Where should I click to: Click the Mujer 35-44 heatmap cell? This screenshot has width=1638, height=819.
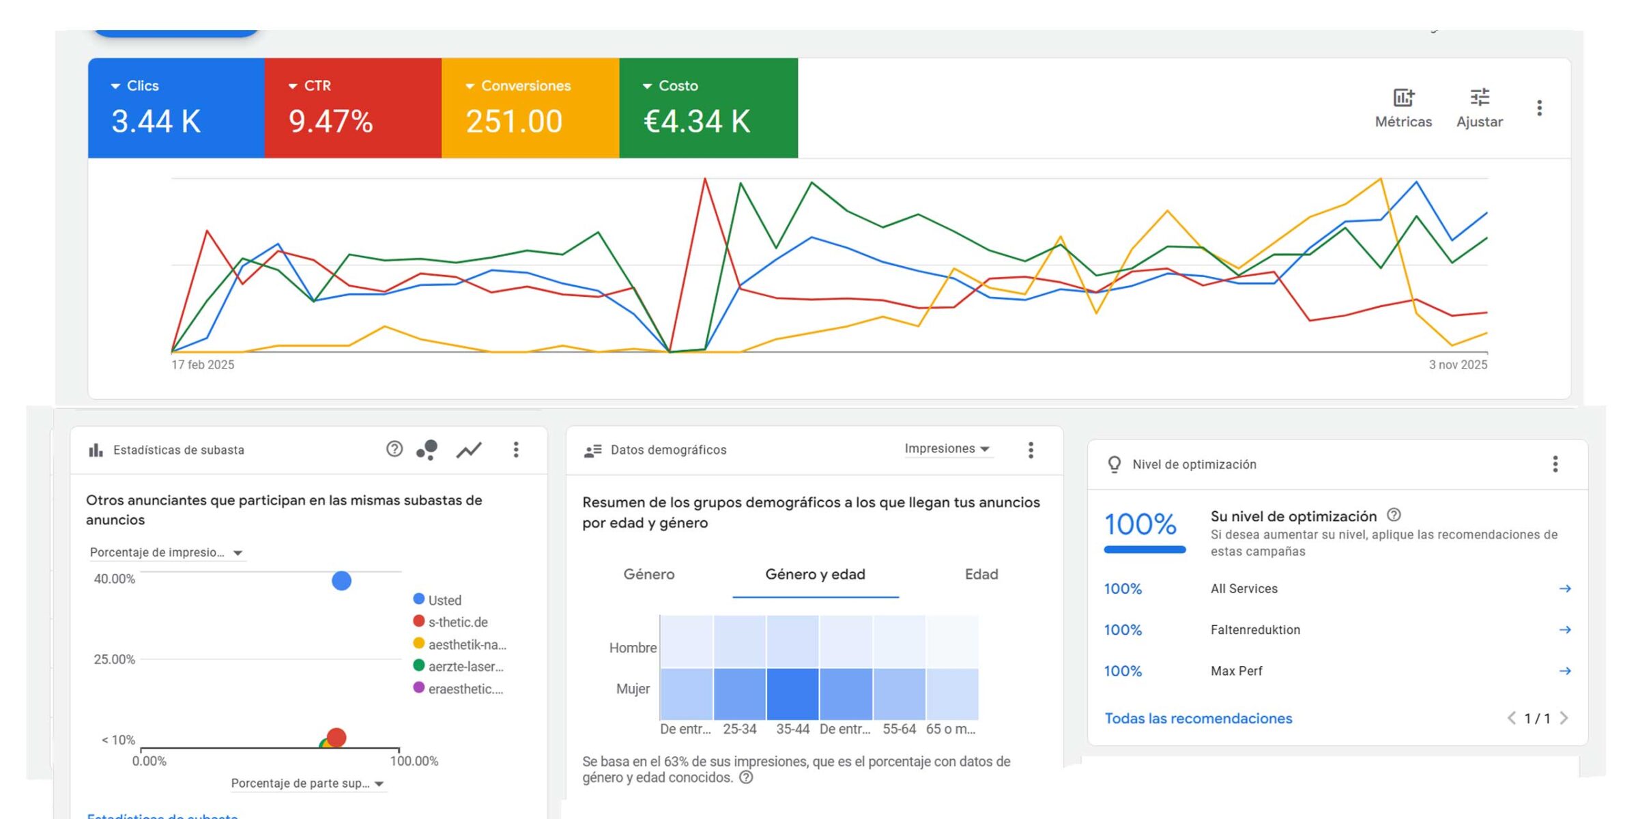(x=792, y=693)
